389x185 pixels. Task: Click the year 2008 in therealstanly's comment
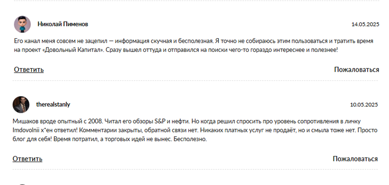tap(97, 122)
